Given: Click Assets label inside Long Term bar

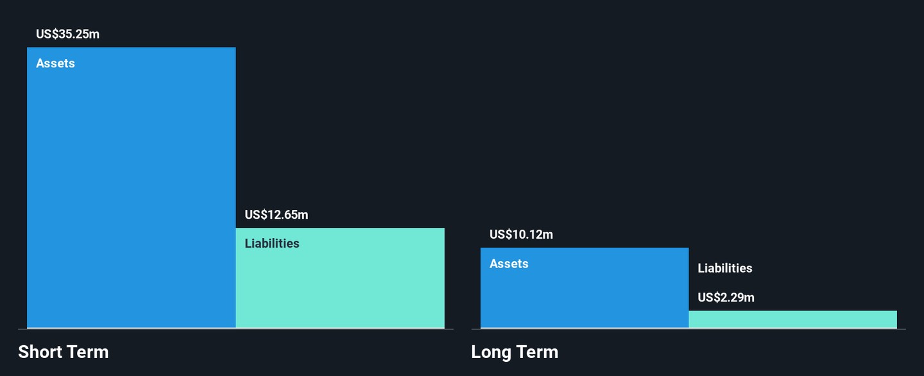Looking at the screenshot, I should point(509,264).
